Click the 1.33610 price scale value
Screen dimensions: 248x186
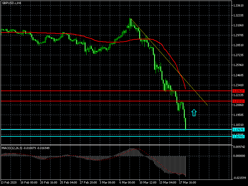tap(238, 5)
